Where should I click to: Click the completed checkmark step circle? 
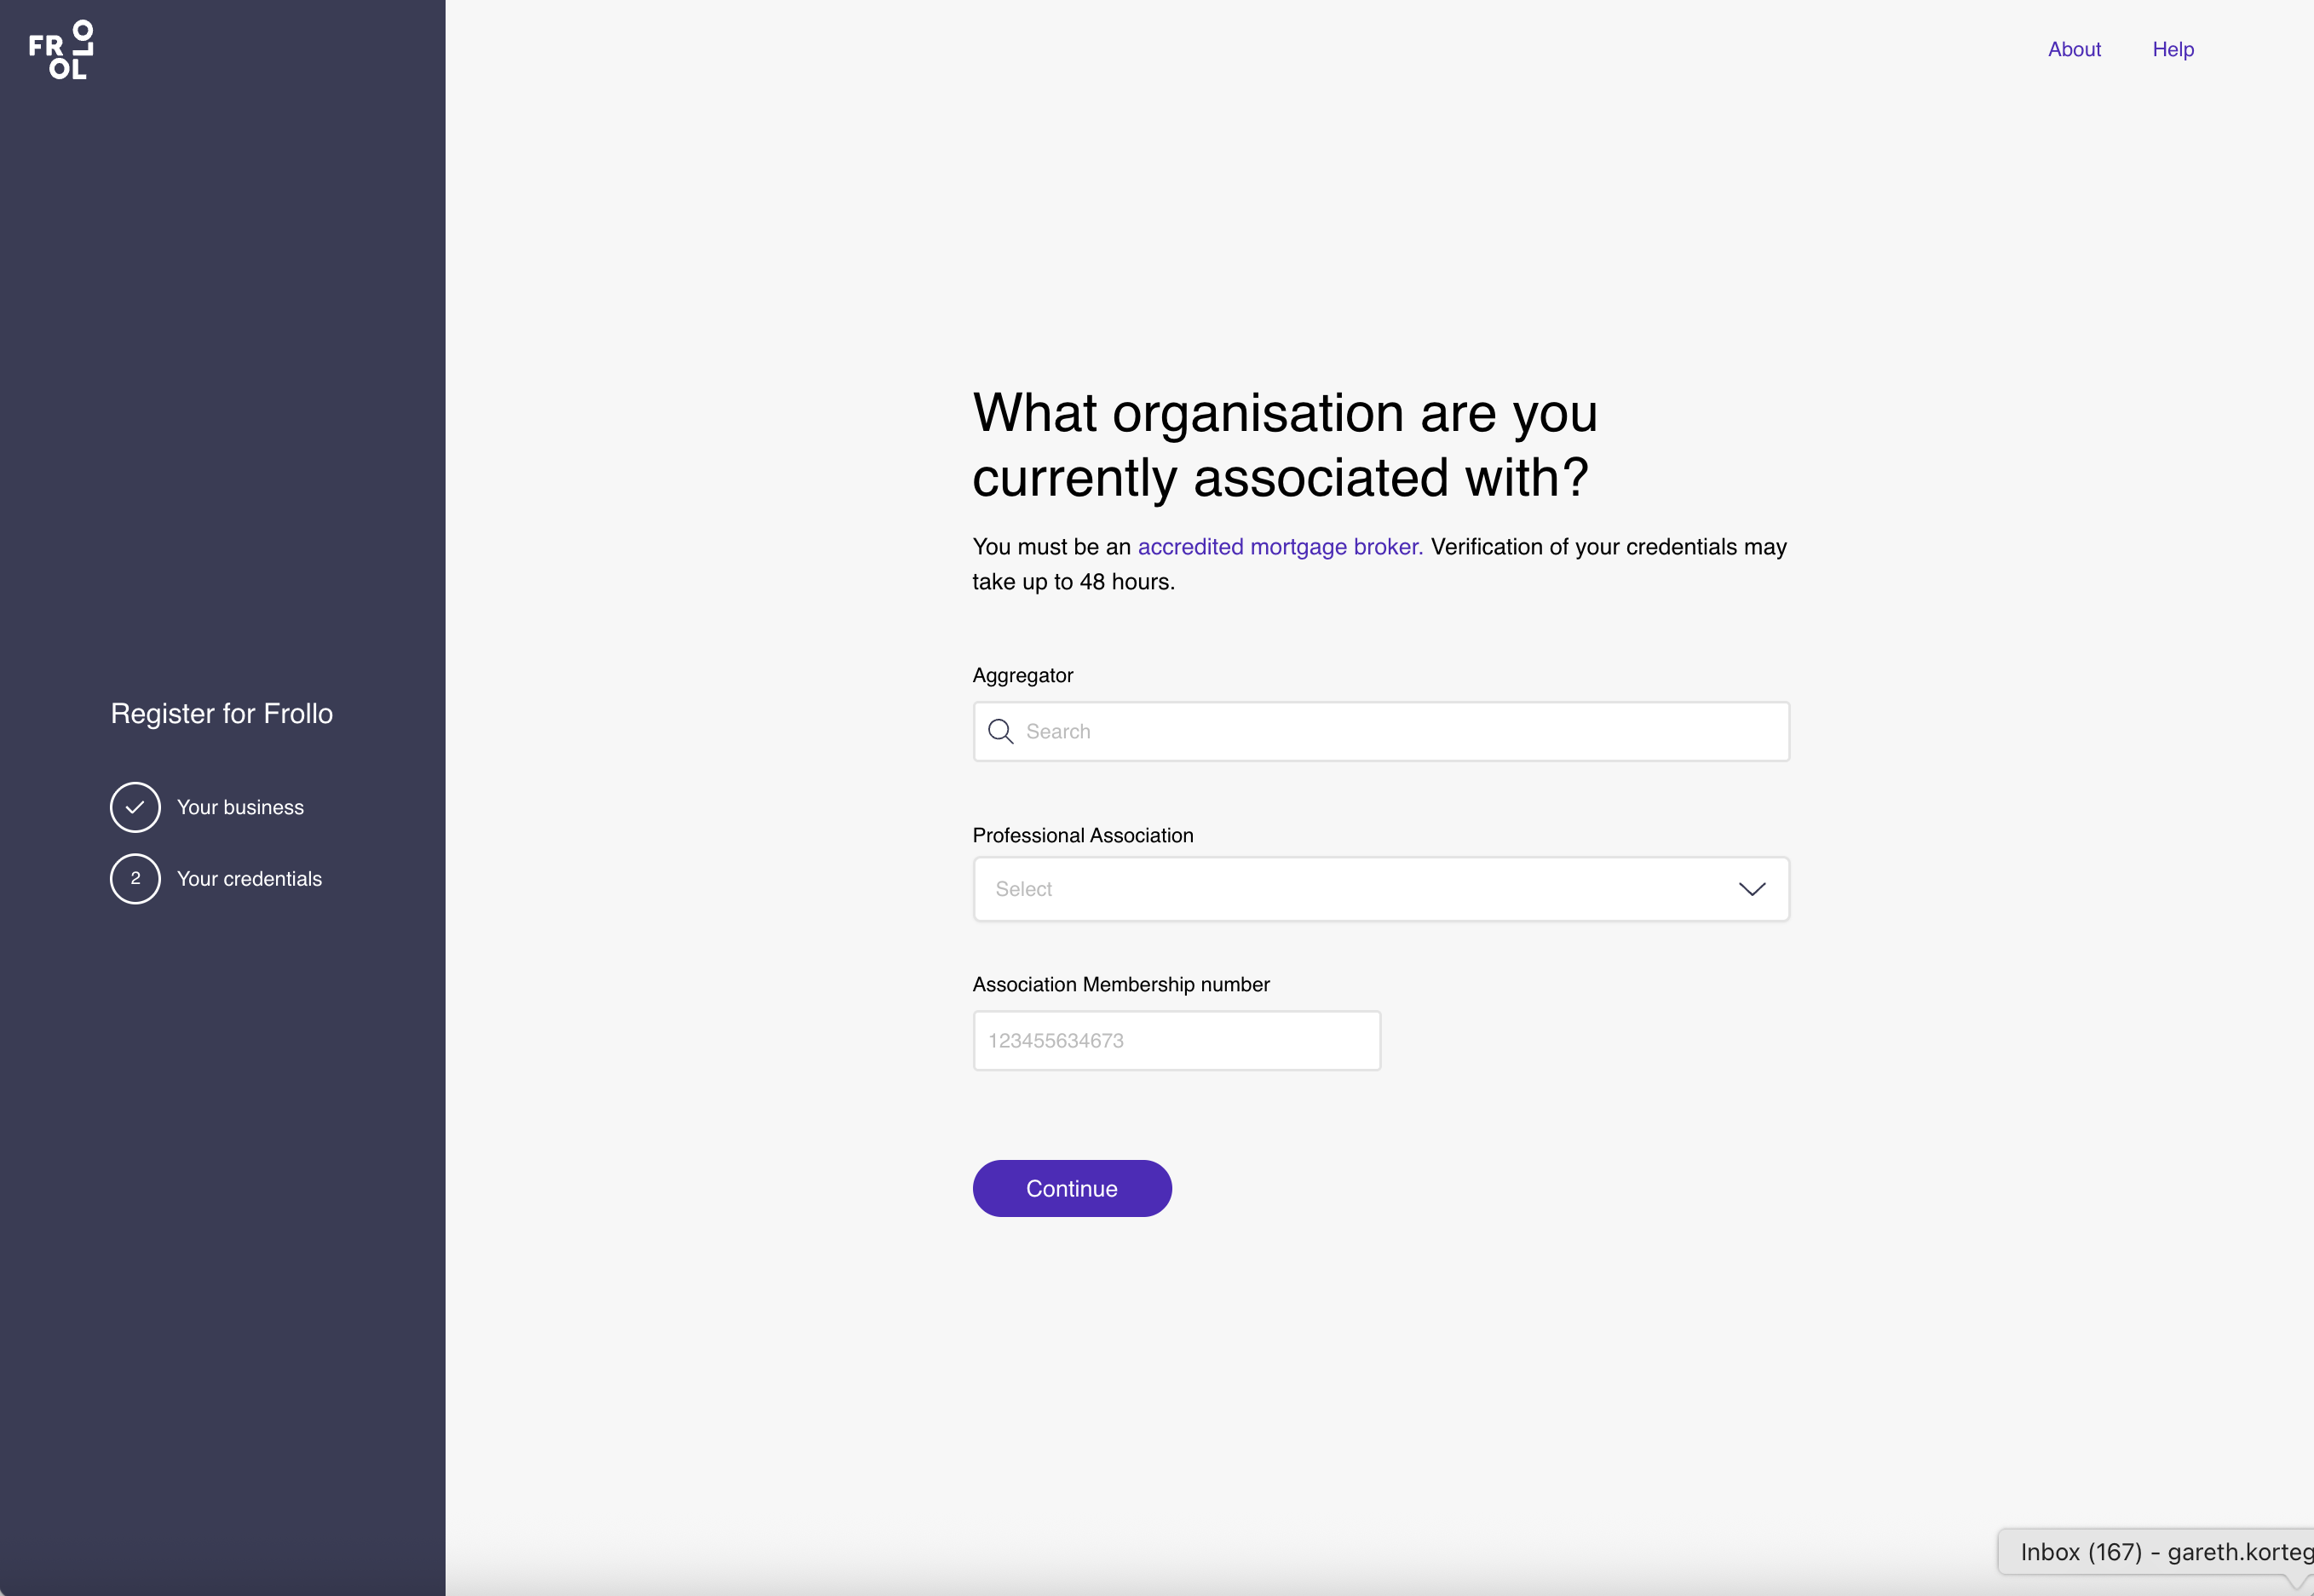(135, 807)
